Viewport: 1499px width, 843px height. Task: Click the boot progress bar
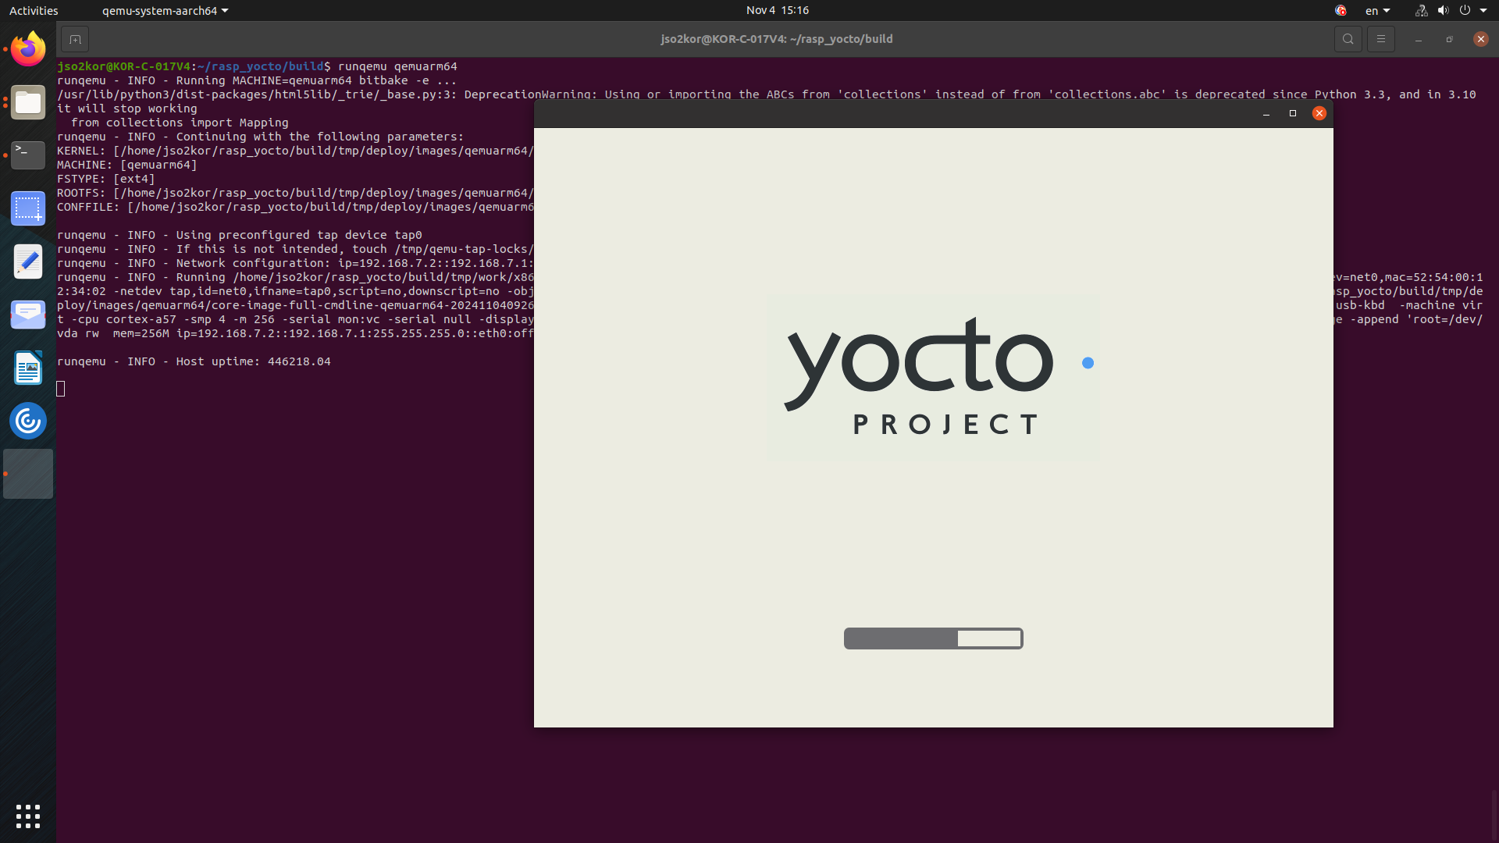click(933, 638)
